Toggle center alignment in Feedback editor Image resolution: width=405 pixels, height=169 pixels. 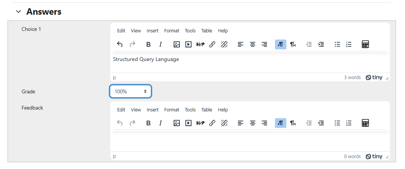pos(252,123)
